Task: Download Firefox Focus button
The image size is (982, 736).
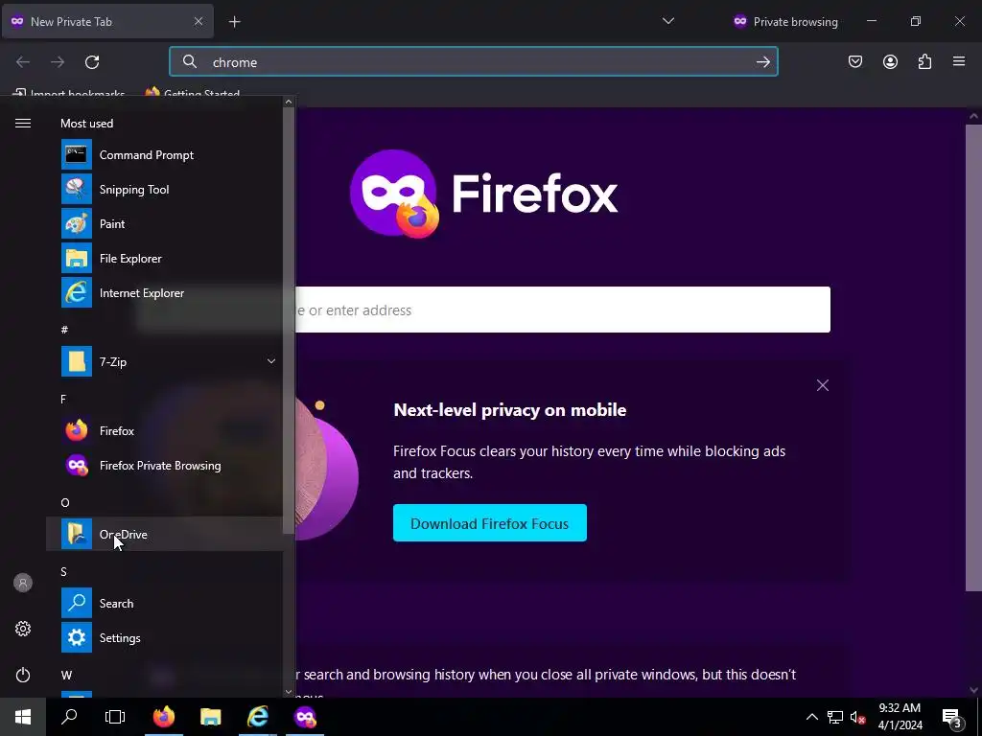Action: point(490,523)
